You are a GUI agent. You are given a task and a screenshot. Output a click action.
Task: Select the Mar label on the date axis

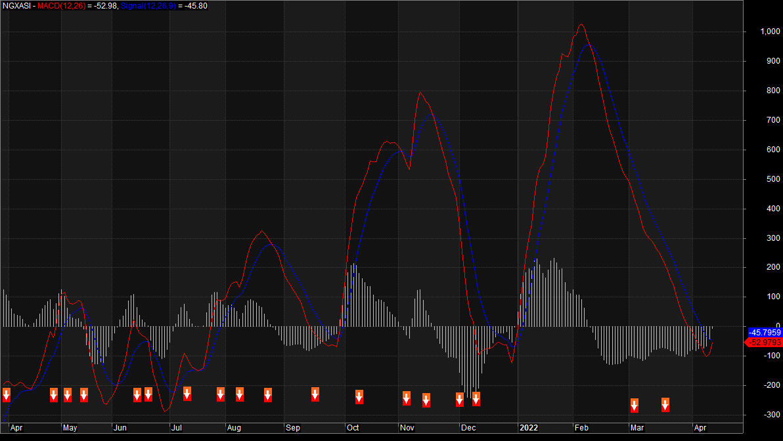click(x=637, y=428)
